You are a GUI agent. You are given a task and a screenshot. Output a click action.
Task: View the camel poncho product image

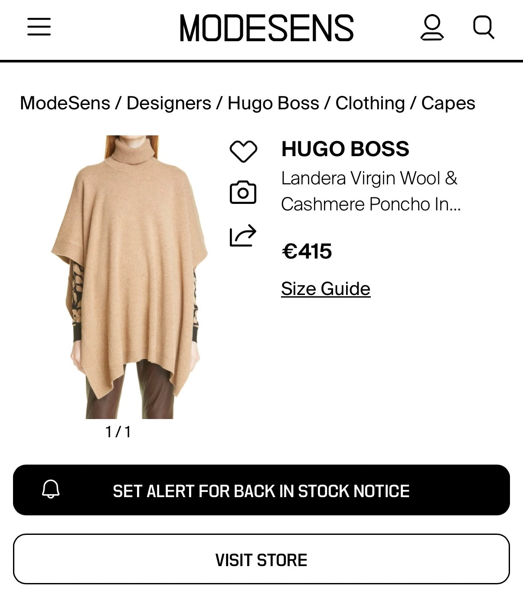pos(130,277)
